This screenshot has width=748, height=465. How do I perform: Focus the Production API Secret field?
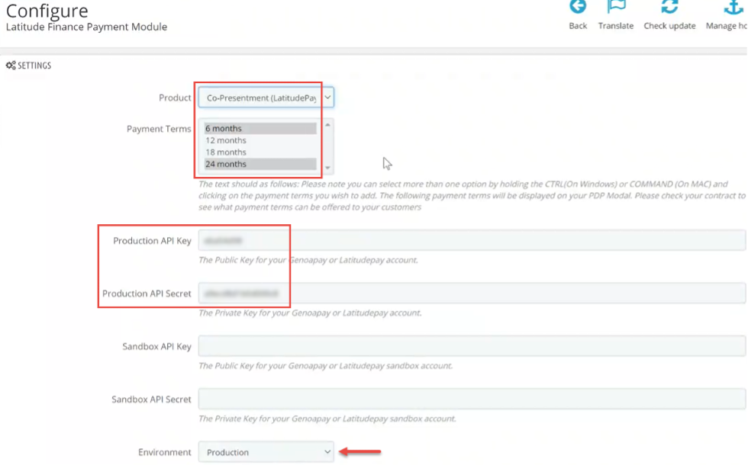(x=472, y=293)
